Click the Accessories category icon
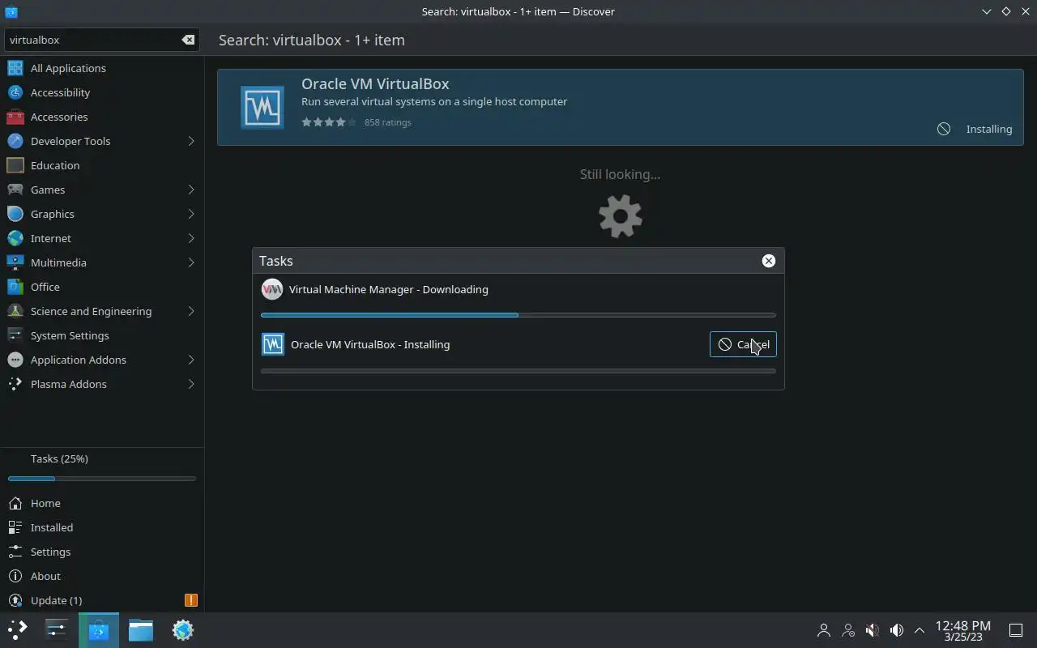Image resolution: width=1037 pixels, height=648 pixels. pos(15,117)
